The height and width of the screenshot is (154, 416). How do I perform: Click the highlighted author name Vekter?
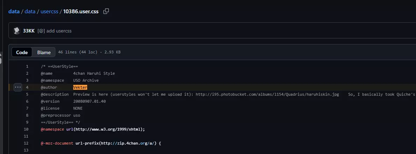pyautogui.click(x=80, y=87)
